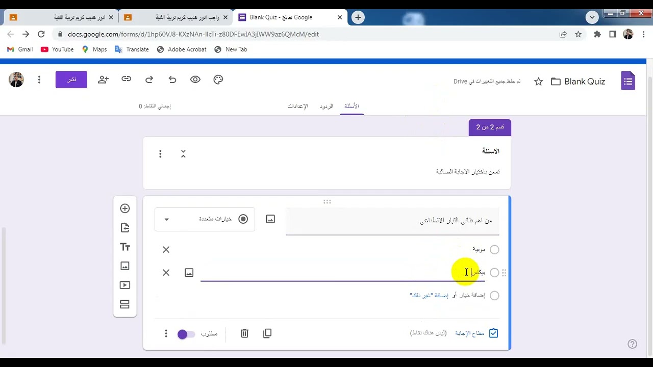Switch to the الإعدادات settings tab
Viewport: 653px width, 367px height.
pos(298,106)
